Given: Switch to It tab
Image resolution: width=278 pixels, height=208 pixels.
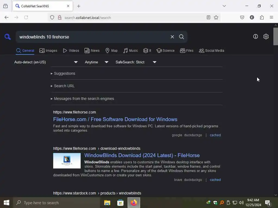Looking at the screenshot, I should click(x=147, y=51).
